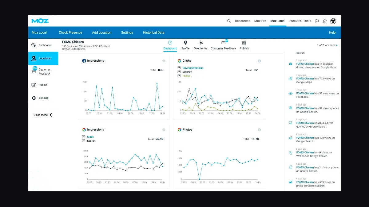
Task: Click info icon on Google Impressions card
Action: [x=164, y=130]
